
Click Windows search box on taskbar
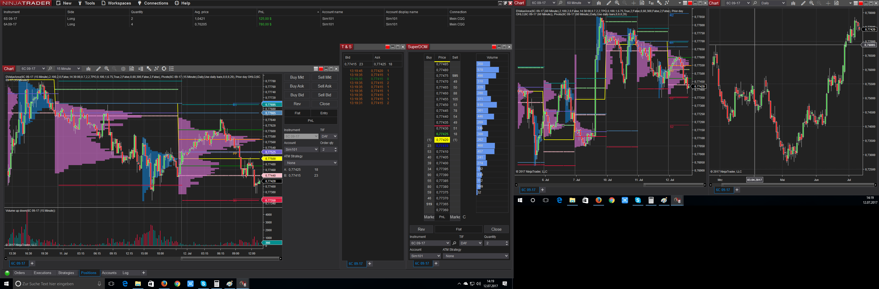coord(58,284)
